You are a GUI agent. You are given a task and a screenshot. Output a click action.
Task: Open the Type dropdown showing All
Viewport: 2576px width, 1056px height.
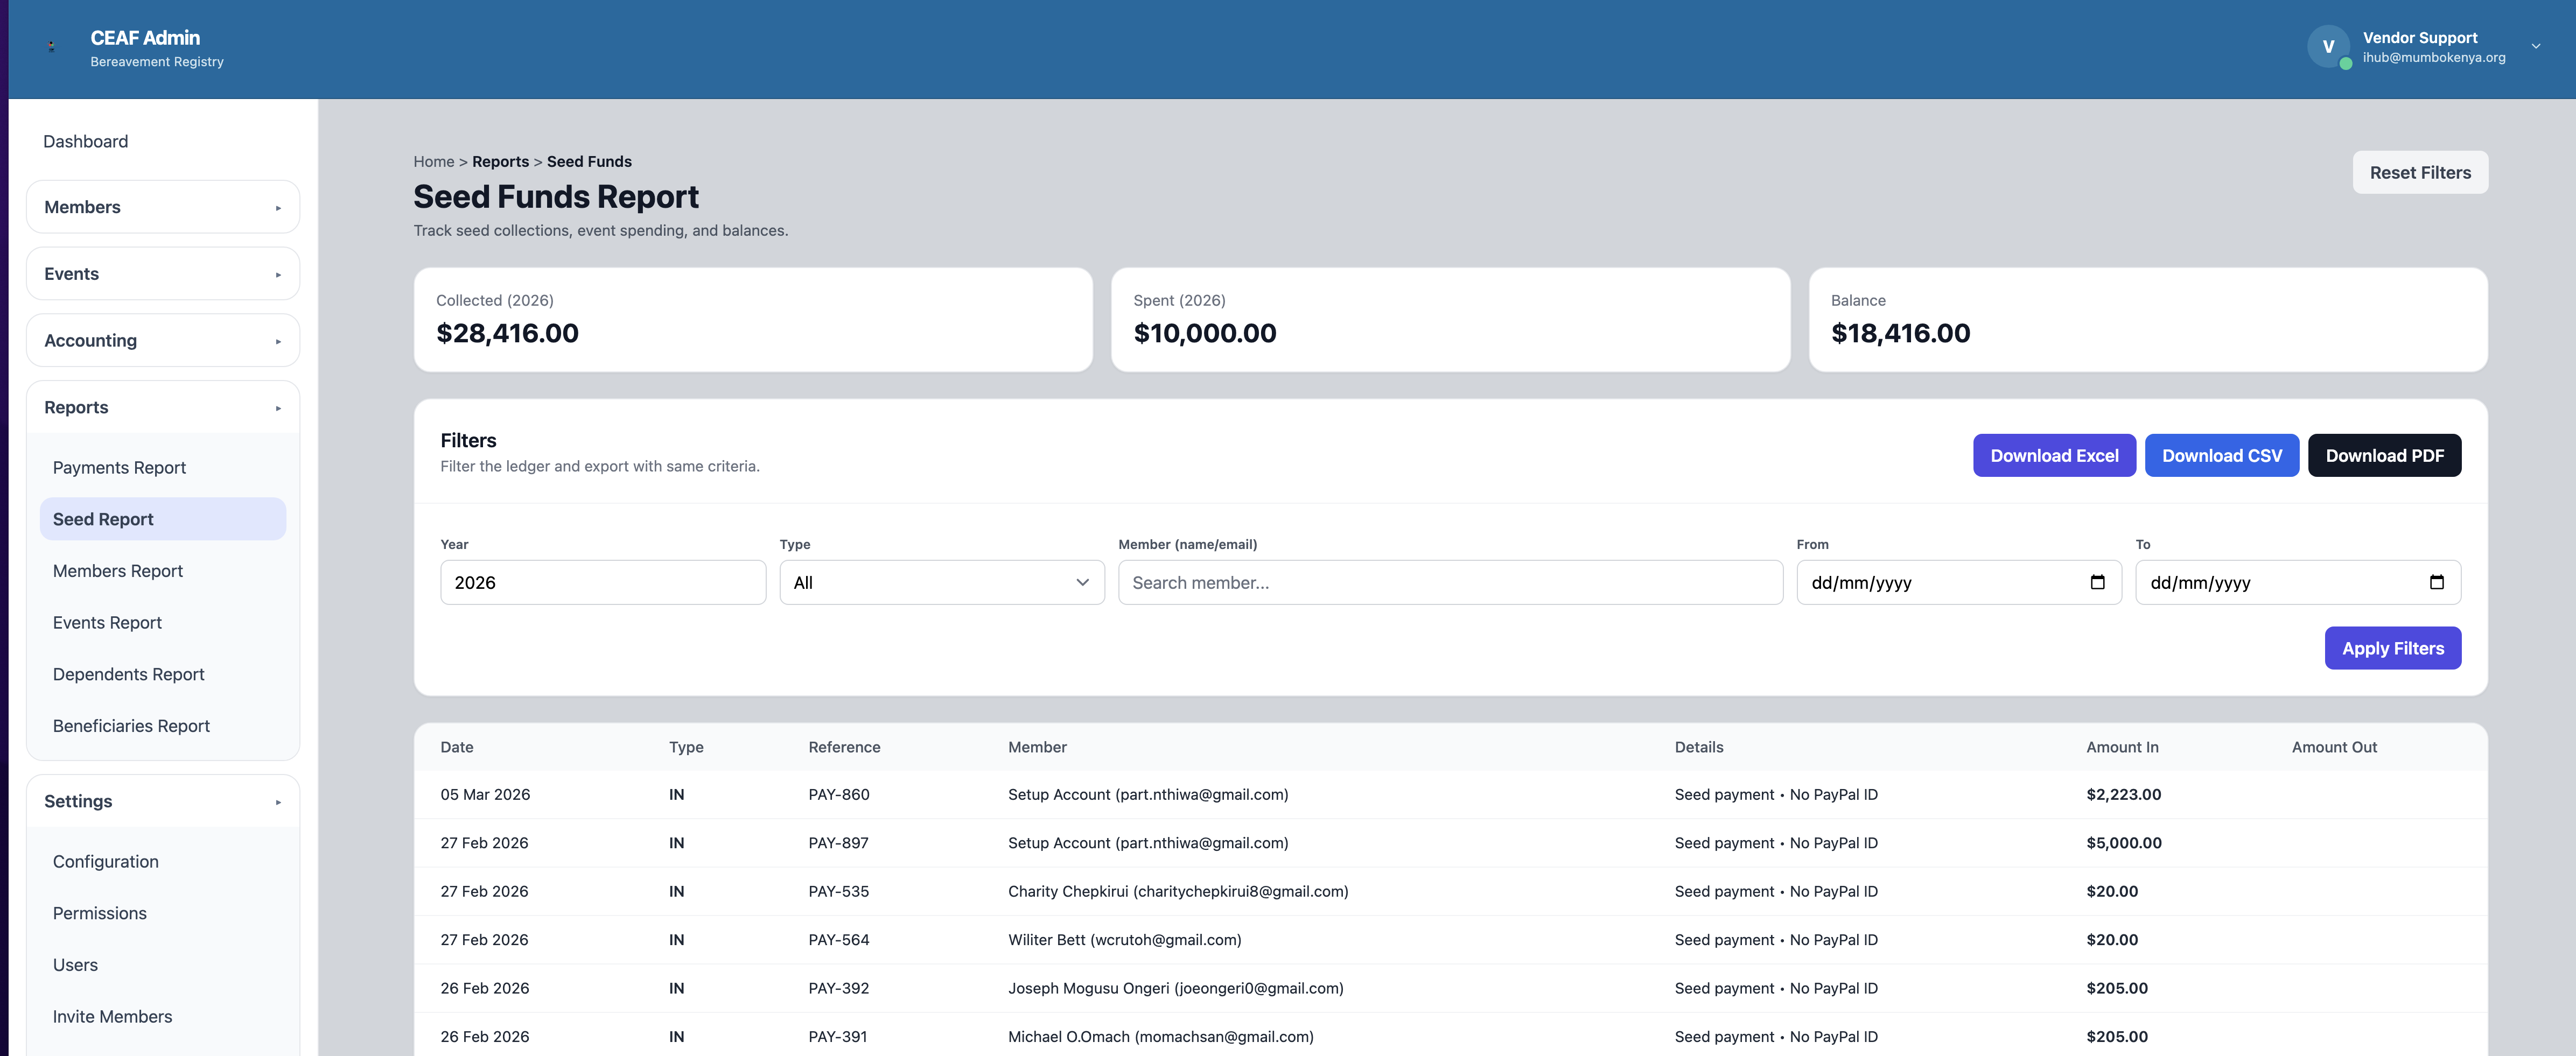point(942,582)
